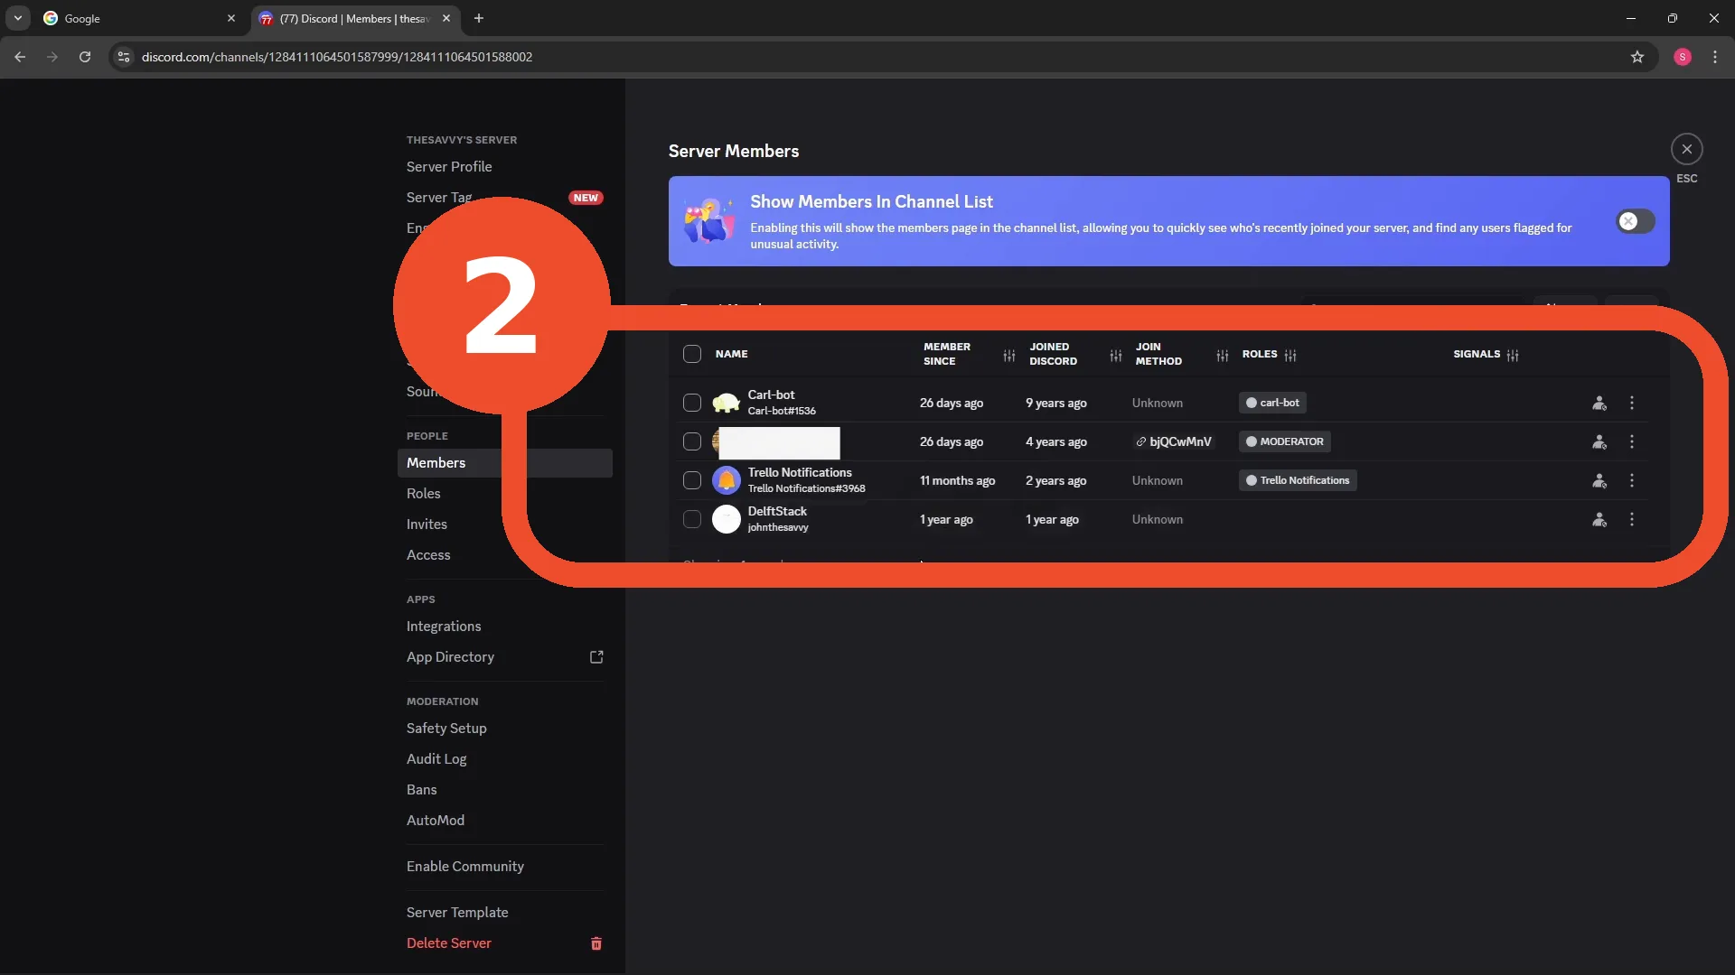Open more options for DelftStack row
Screen dimensions: 1735x975
click(1632, 520)
